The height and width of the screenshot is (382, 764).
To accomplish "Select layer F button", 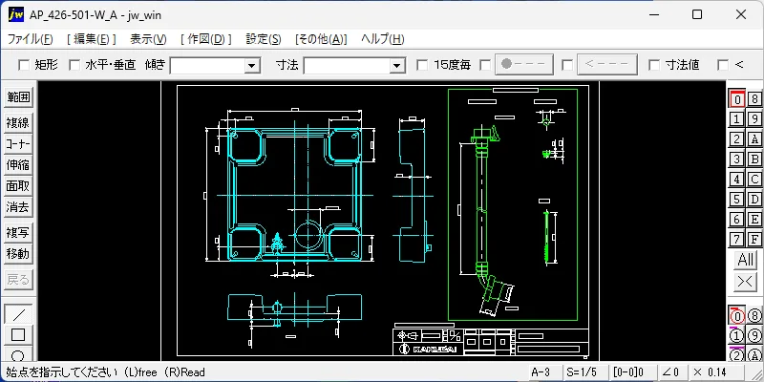I will coord(754,240).
